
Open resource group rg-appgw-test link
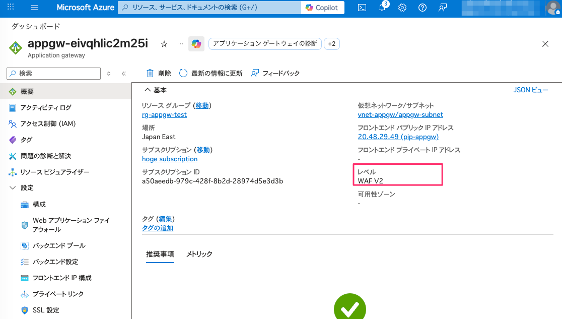click(164, 114)
